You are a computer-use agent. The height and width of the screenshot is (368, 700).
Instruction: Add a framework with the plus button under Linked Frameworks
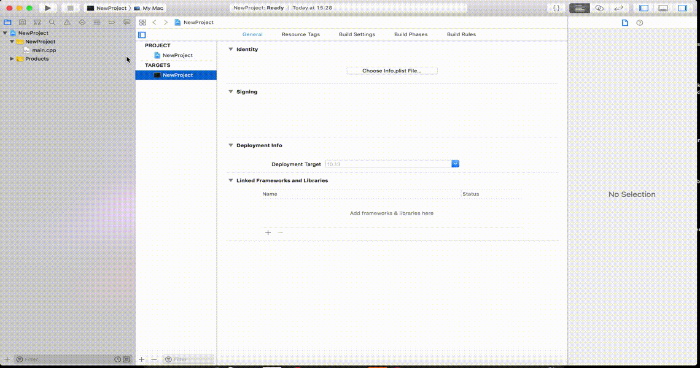pyautogui.click(x=268, y=232)
